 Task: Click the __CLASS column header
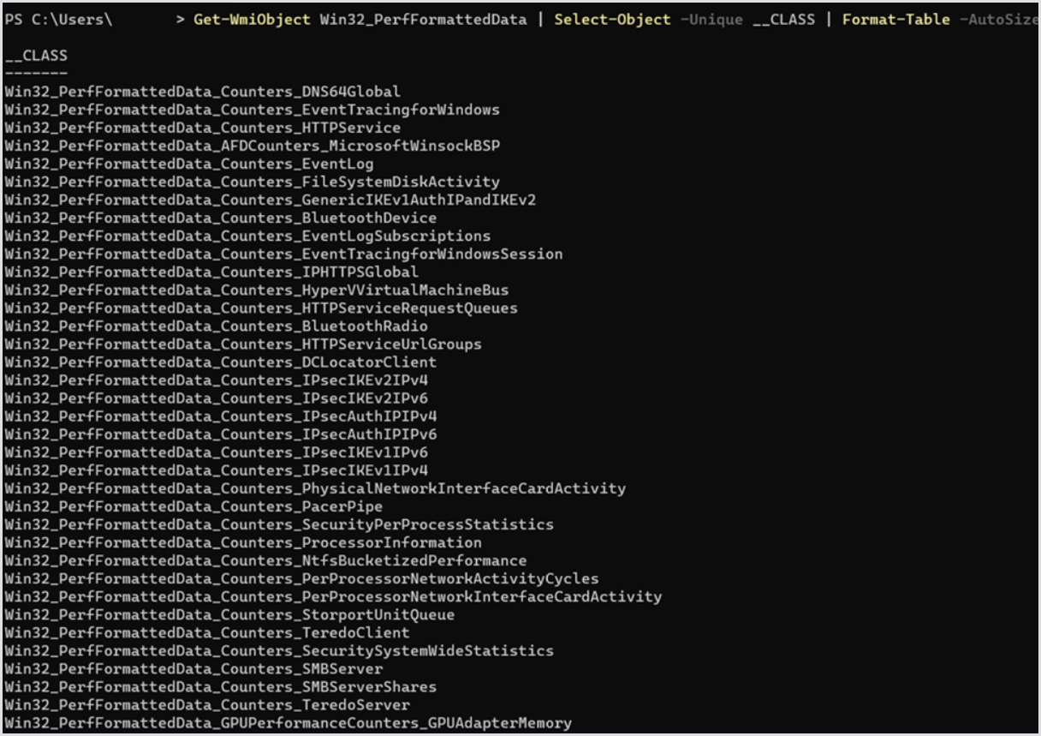click(x=36, y=56)
